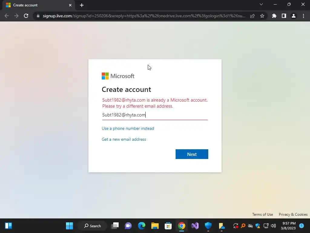The width and height of the screenshot is (310, 233).
Task: Click the Chrome icon on the taskbar
Action: [x=182, y=226]
